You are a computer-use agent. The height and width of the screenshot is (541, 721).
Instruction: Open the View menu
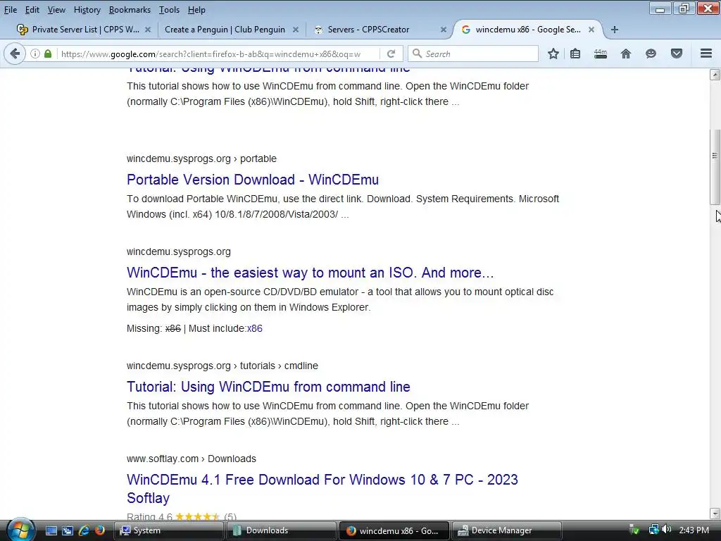point(56,10)
